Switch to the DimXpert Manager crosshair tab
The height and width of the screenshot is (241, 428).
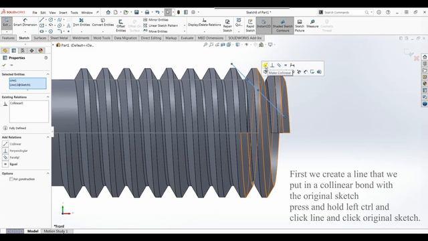31,51
